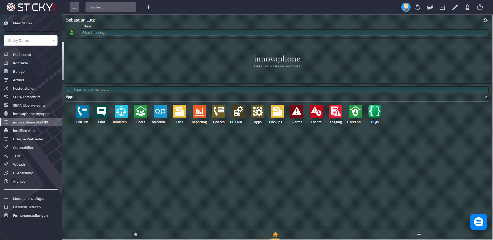The height and width of the screenshot is (240, 493).
Task: Open the help question mark icon
Action: (480, 7)
